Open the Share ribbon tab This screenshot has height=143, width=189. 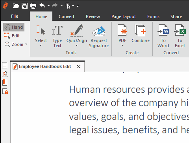tap(176, 16)
